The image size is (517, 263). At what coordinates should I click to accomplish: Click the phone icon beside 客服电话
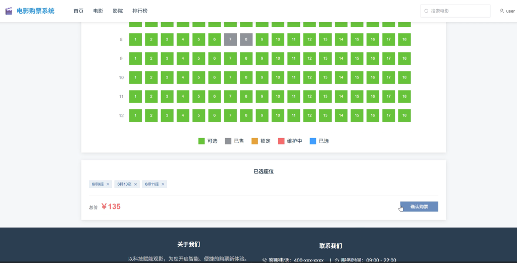(265, 260)
